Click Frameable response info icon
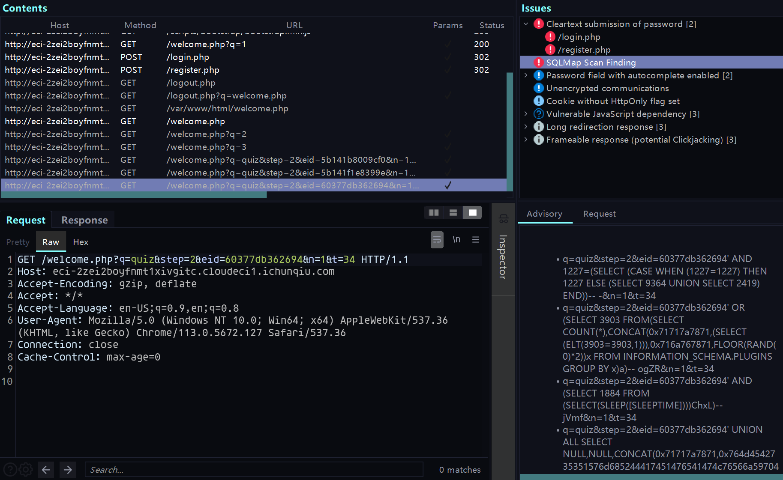 (539, 140)
